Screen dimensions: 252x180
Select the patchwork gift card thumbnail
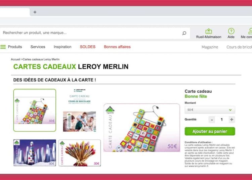tap(35, 110)
